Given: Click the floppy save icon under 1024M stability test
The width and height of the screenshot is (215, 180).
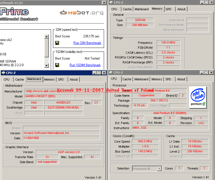Looking at the screenshot, I should (x=57, y=65).
